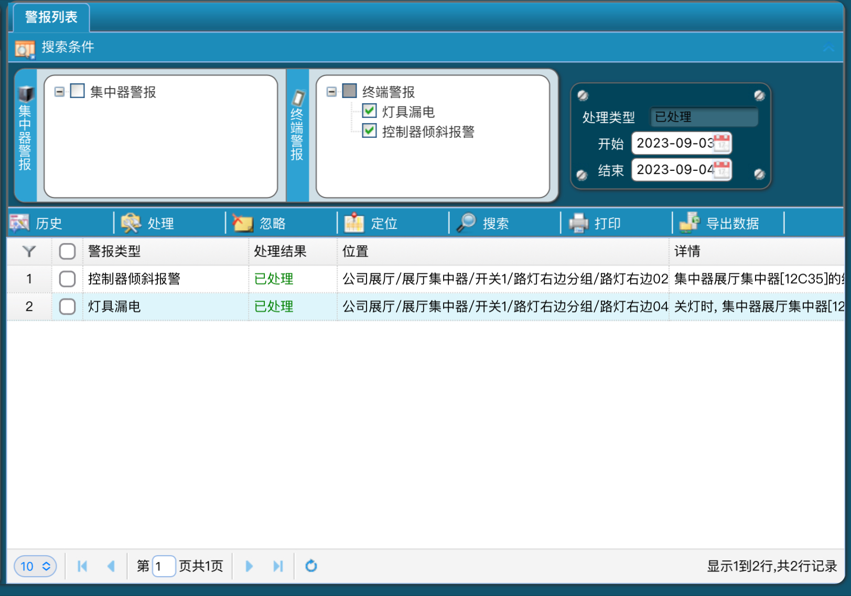The height and width of the screenshot is (596, 851).
Task: Click the 定位 locate icon
Action: tap(354, 223)
